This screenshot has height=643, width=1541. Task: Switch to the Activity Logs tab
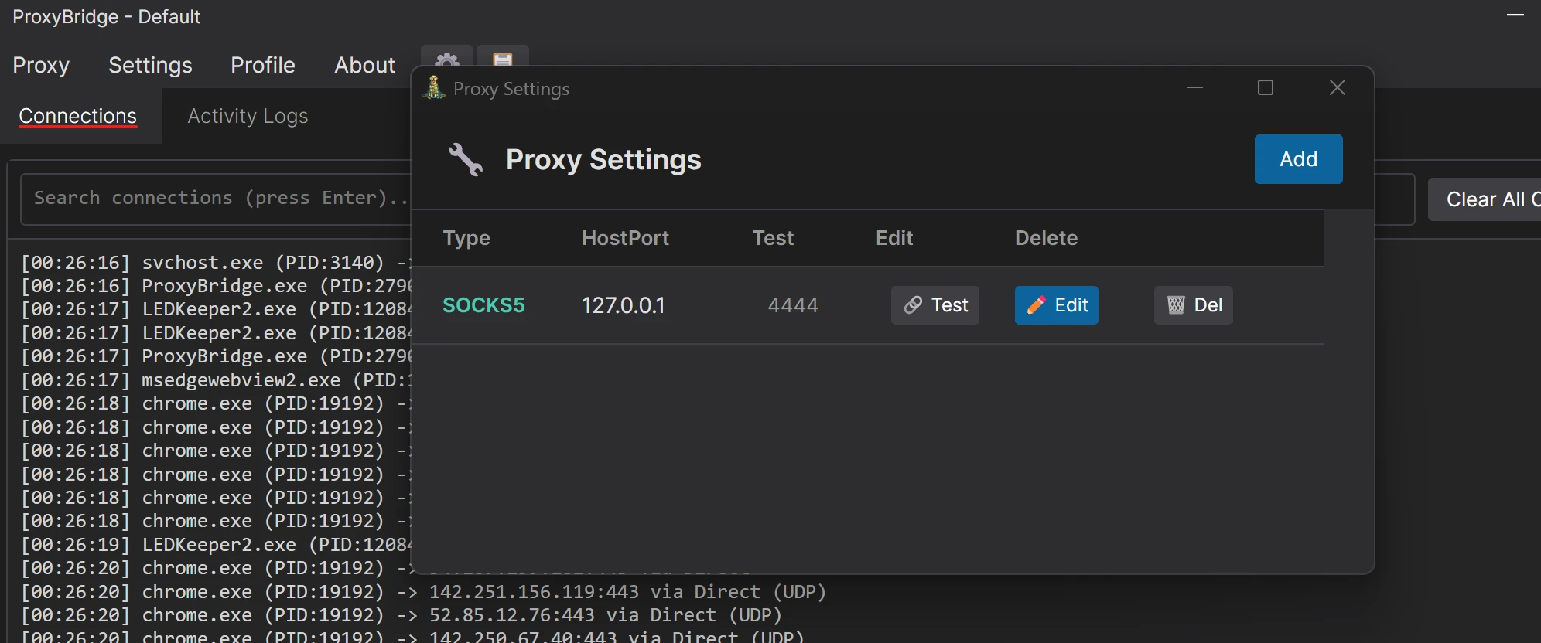[248, 116]
